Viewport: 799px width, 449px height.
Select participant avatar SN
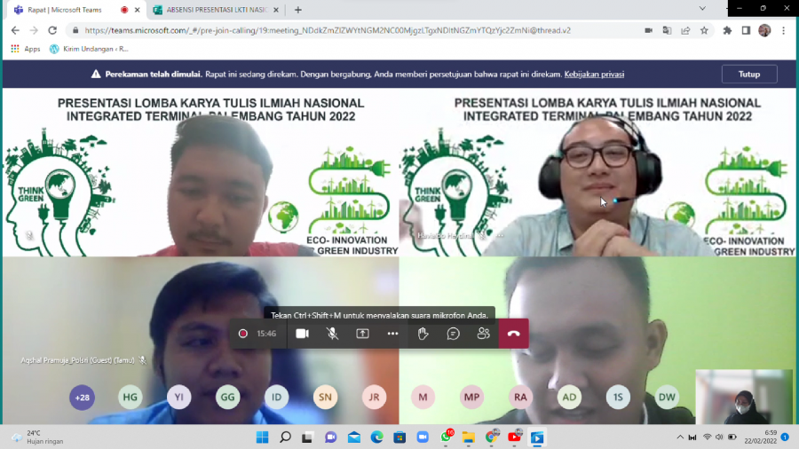coord(325,397)
